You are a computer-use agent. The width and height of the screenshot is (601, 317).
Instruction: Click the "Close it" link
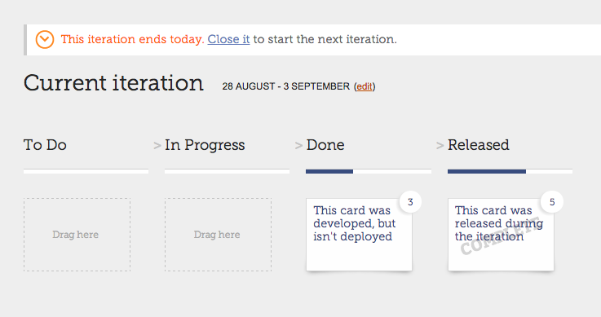click(228, 39)
